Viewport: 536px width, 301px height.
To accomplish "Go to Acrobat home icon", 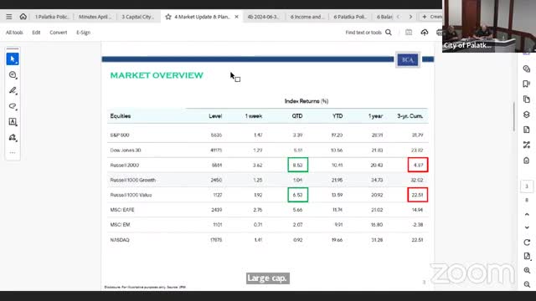I will click(23, 17).
